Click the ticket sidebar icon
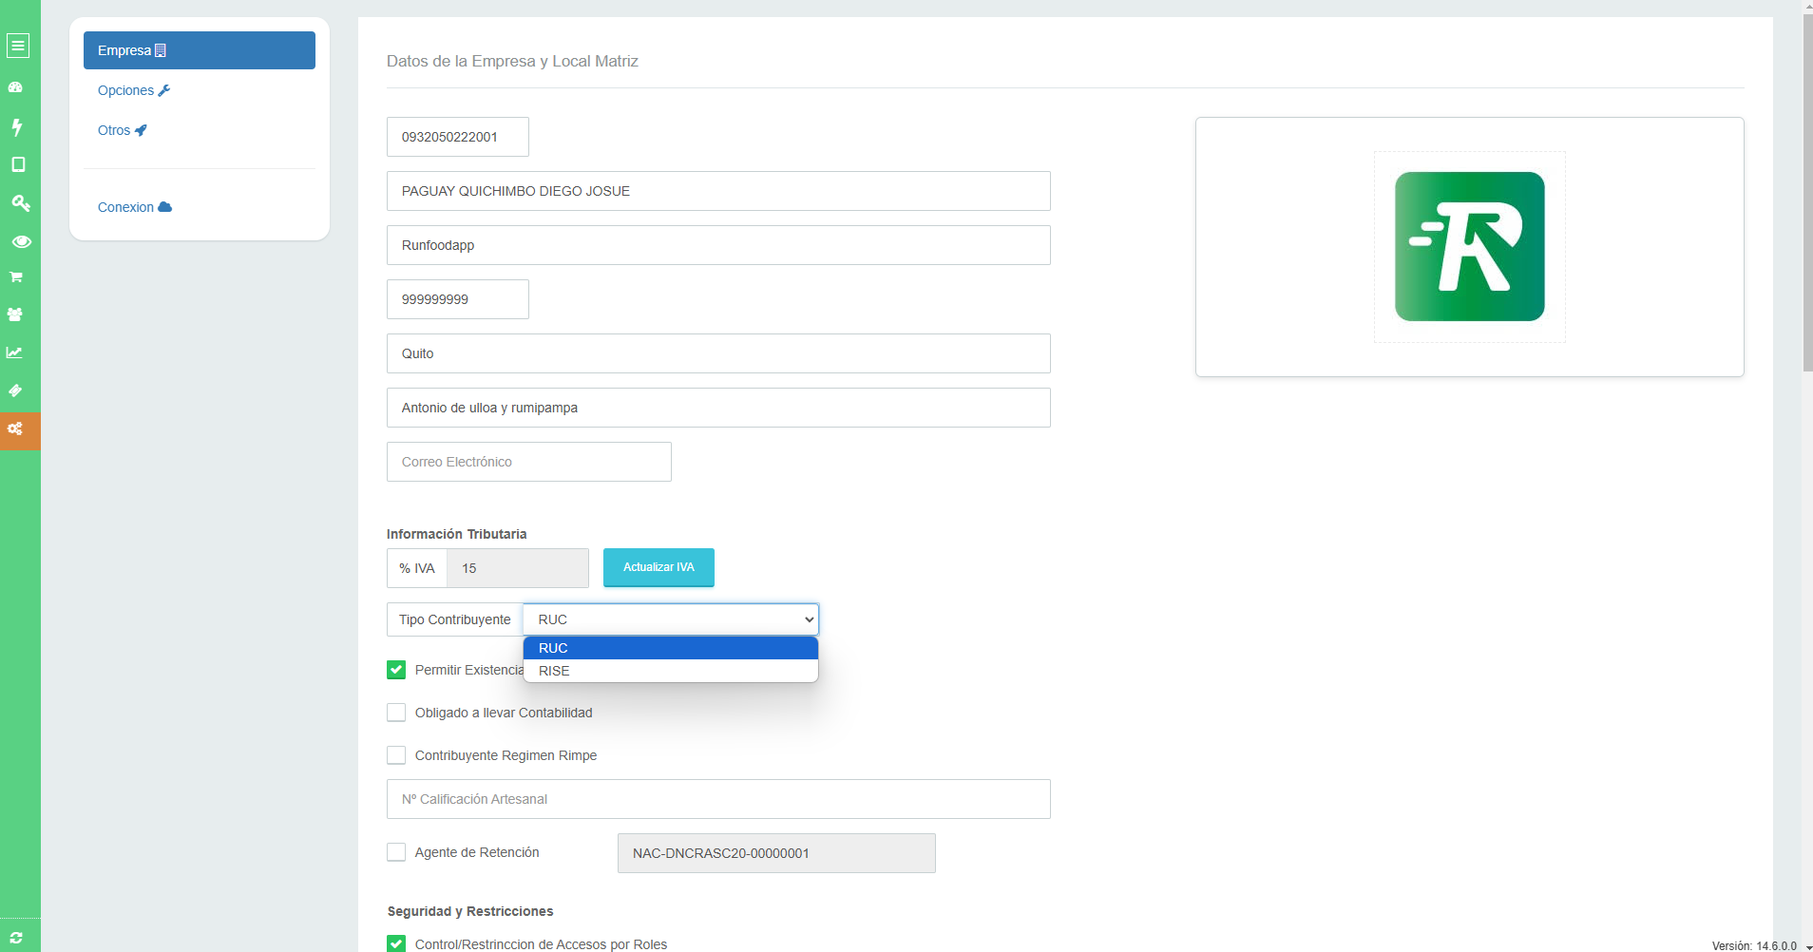Screen dimensions: 1813x952 pos(15,390)
